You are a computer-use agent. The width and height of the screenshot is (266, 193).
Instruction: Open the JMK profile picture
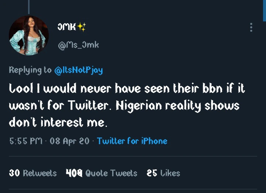pos(29,35)
